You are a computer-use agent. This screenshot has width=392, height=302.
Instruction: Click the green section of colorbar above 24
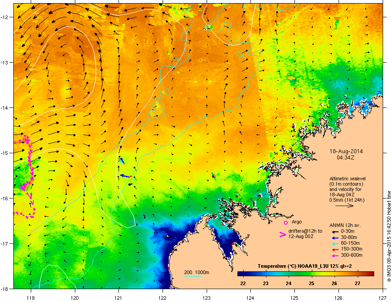coord(289,274)
